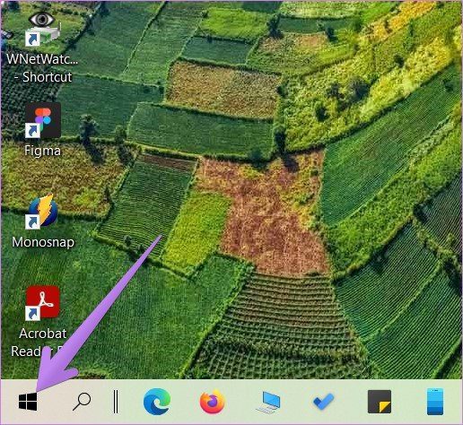Image resolution: width=463 pixels, height=425 pixels.
Task: Click the 'Figma' icon label
Action: click(x=42, y=151)
